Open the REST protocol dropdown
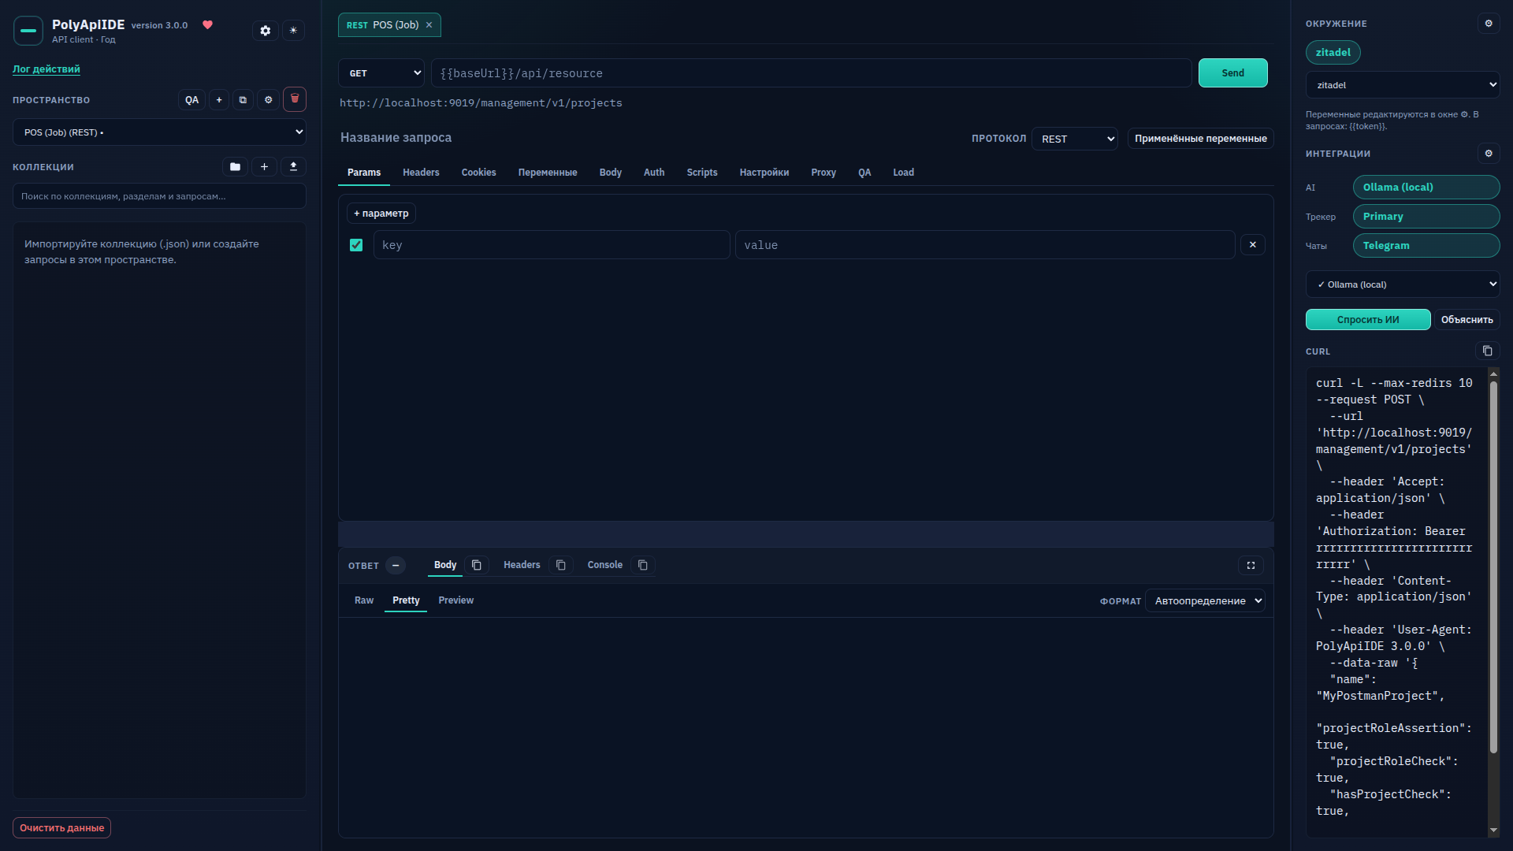 pos(1075,139)
